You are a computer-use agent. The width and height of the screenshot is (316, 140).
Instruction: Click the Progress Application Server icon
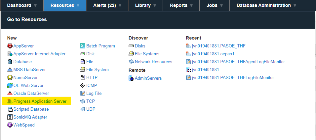coord(10,101)
